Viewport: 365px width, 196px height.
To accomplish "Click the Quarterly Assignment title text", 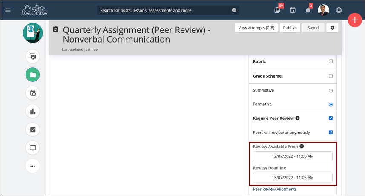I will tap(136, 35).
